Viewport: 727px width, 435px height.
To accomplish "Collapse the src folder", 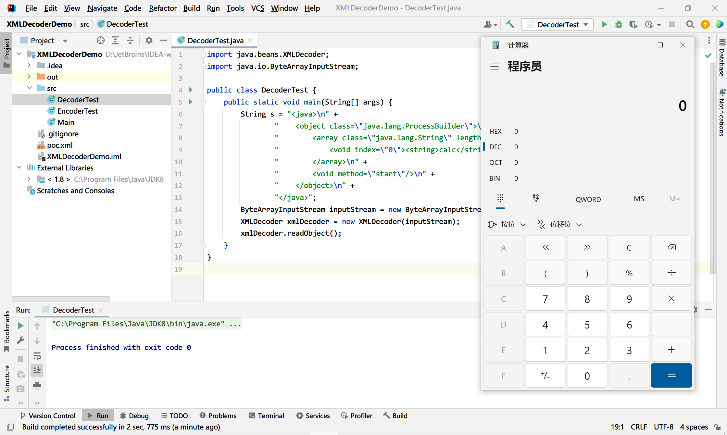I will [x=29, y=88].
